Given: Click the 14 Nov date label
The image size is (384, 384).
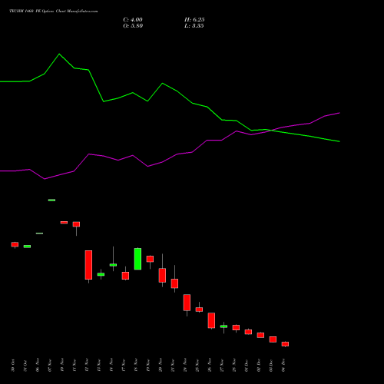Looking at the screenshot, I should [111, 365].
